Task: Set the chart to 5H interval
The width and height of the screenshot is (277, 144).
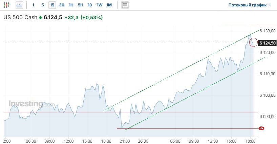Action: pyautogui.click(x=80, y=5)
